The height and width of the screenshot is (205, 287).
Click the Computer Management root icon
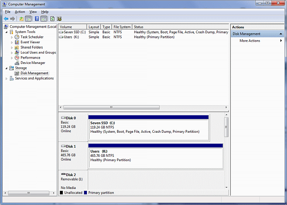click(x=6, y=27)
